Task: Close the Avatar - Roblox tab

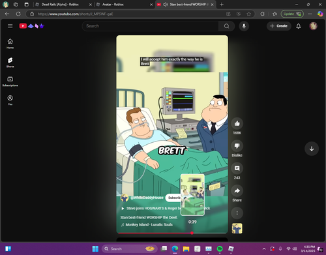Action: pyautogui.click(x=151, y=5)
